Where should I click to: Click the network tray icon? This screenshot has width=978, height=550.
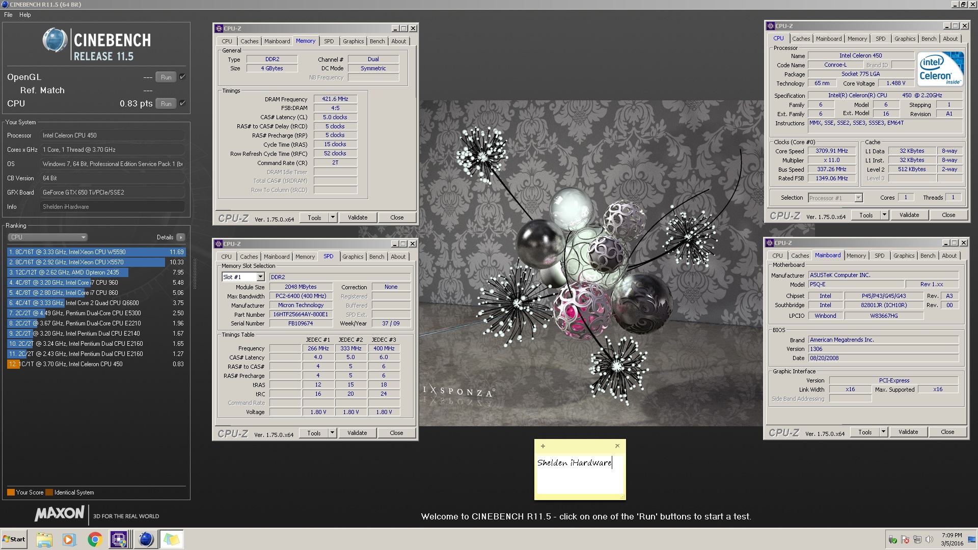point(917,540)
